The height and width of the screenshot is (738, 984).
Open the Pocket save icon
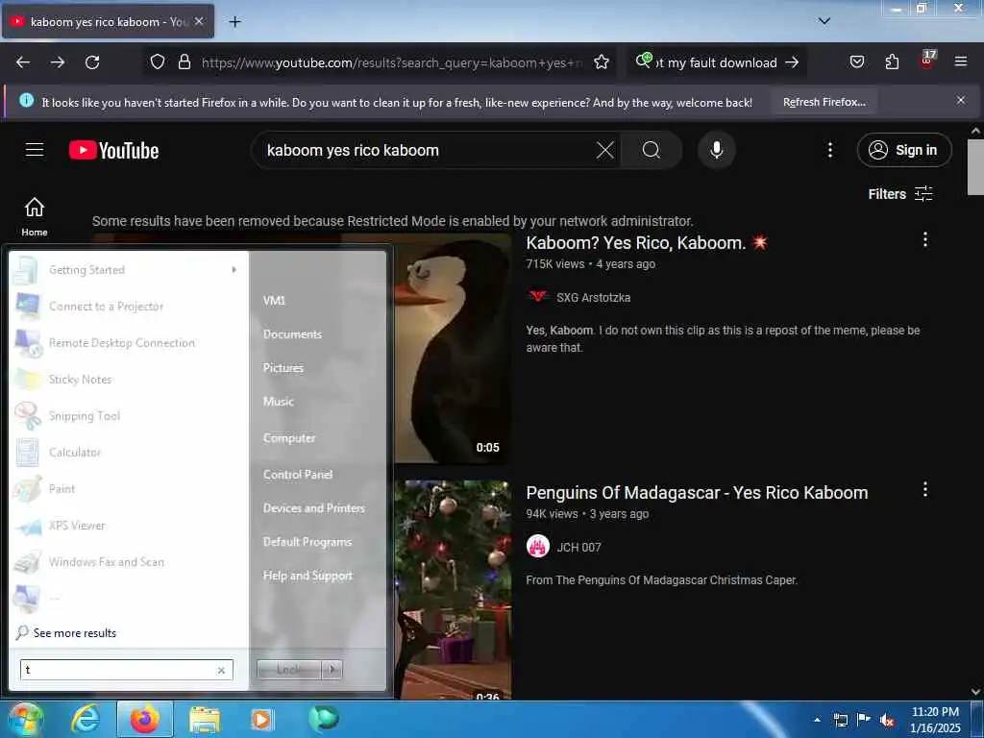pyautogui.click(x=856, y=61)
